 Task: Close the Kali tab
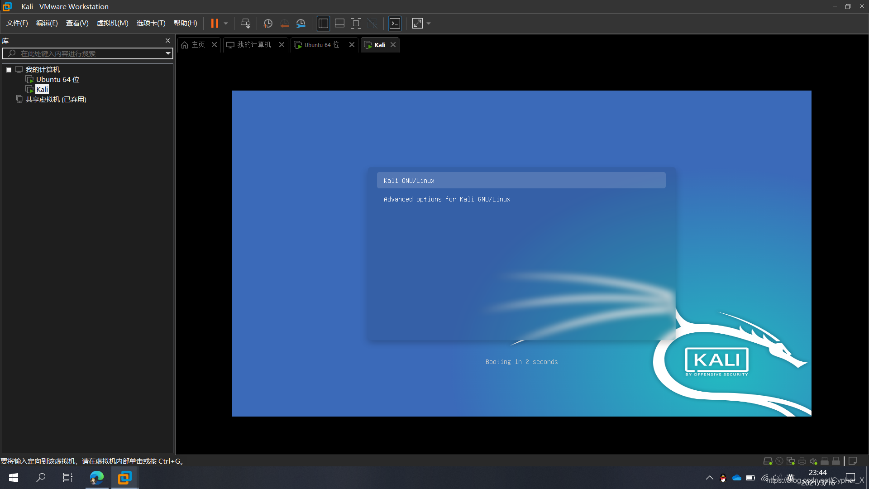point(393,44)
